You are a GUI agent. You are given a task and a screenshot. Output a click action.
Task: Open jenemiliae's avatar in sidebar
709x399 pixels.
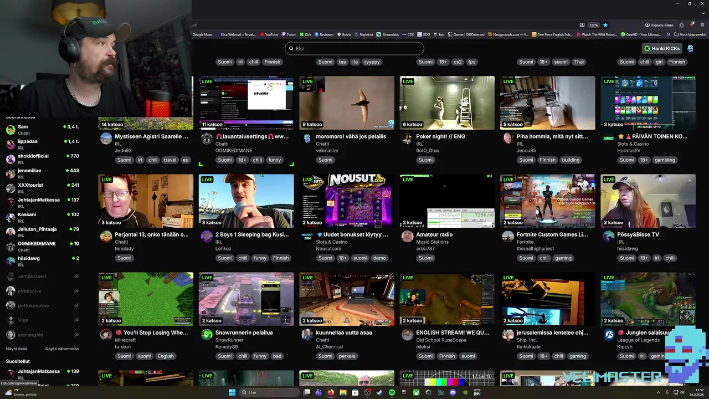(x=11, y=174)
